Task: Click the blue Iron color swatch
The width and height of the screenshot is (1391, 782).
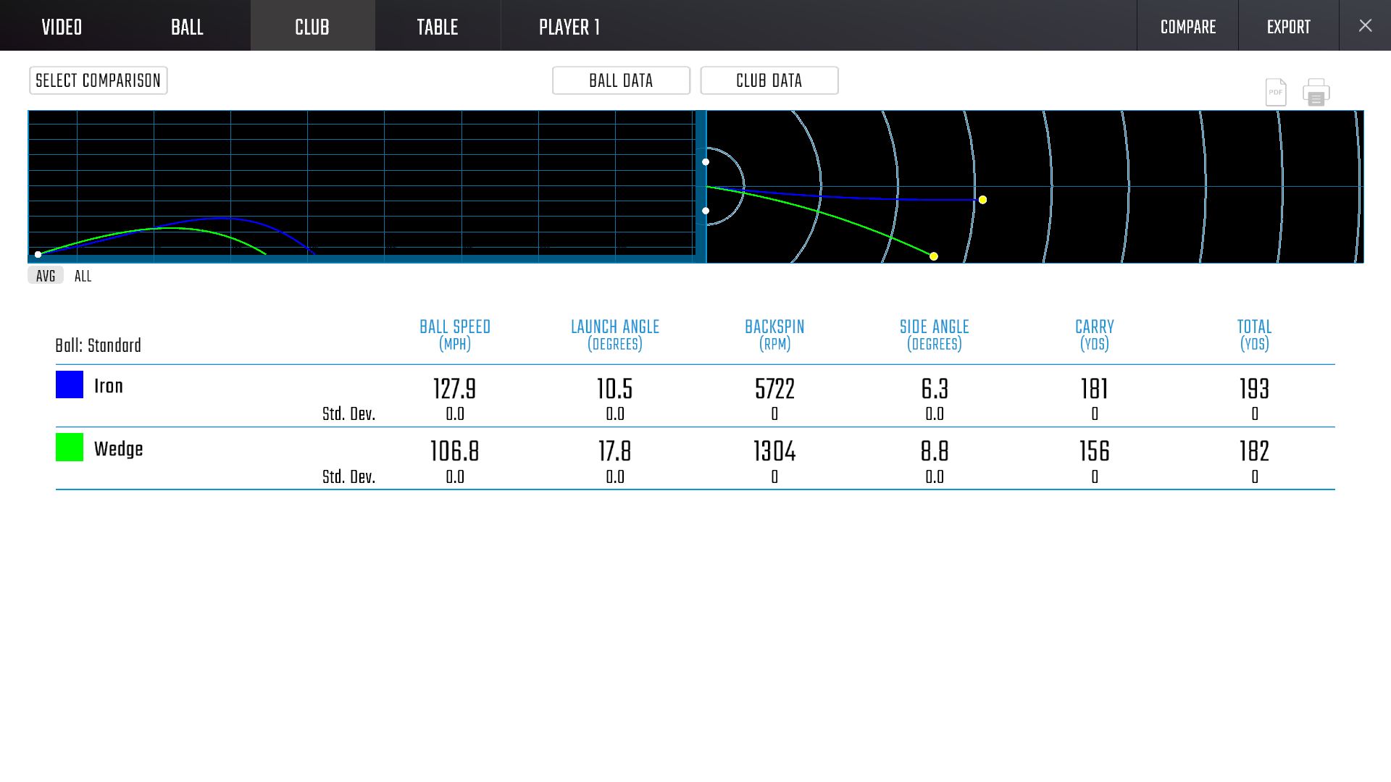Action: [70, 384]
